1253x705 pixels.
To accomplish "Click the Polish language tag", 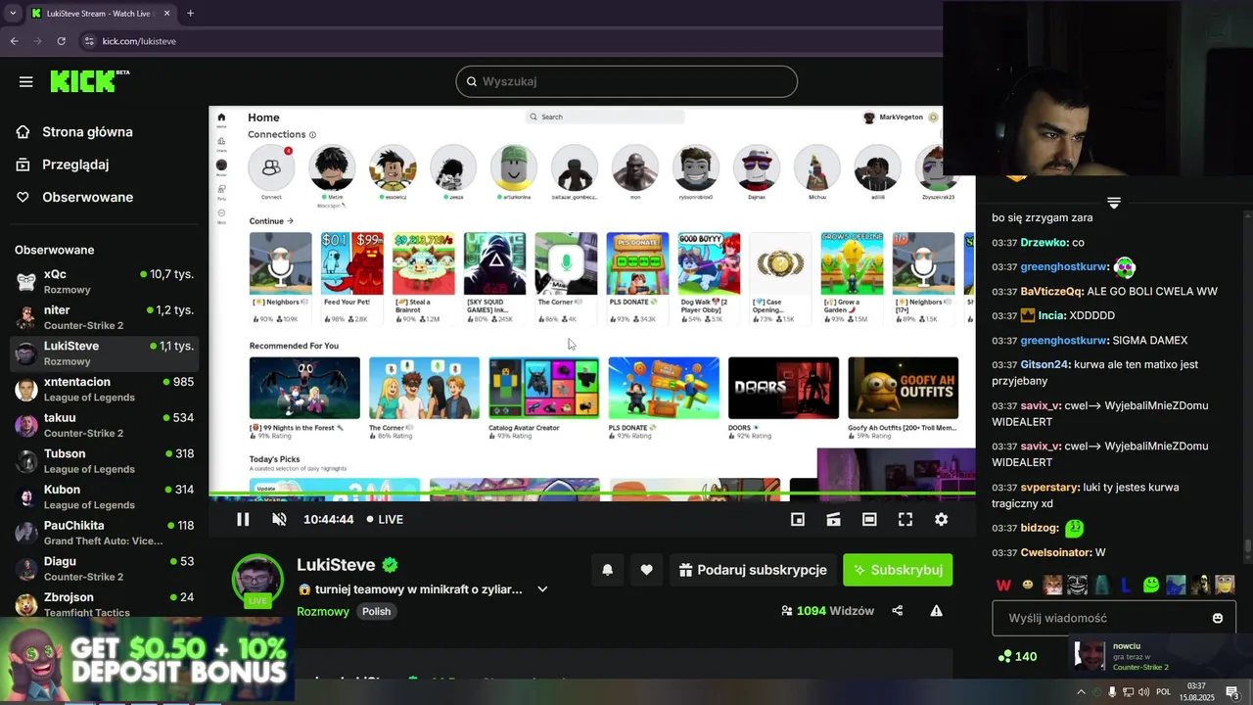I will pyautogui.click(x=376, y=611).
